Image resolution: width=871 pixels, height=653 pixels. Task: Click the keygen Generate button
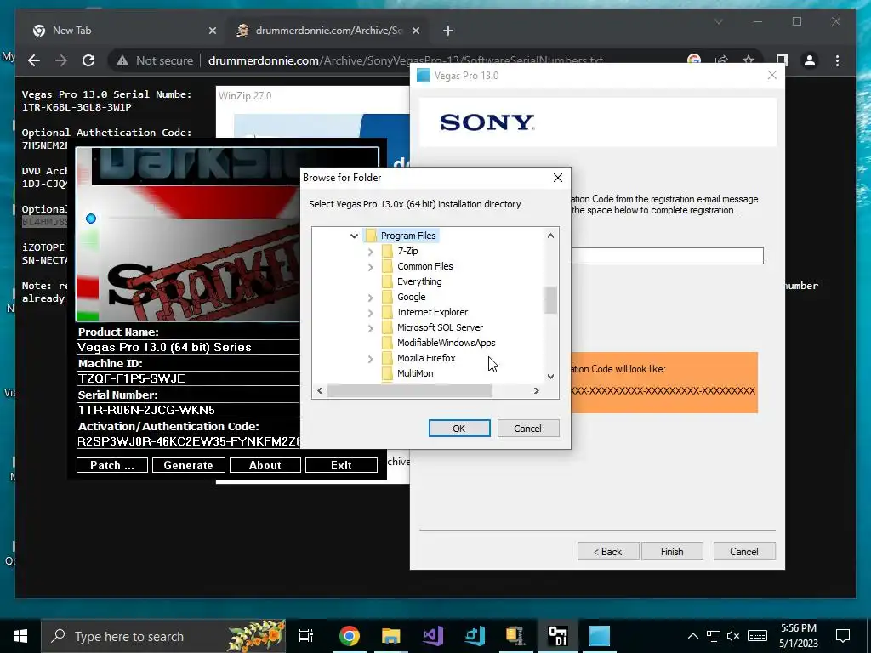[188, 465]
